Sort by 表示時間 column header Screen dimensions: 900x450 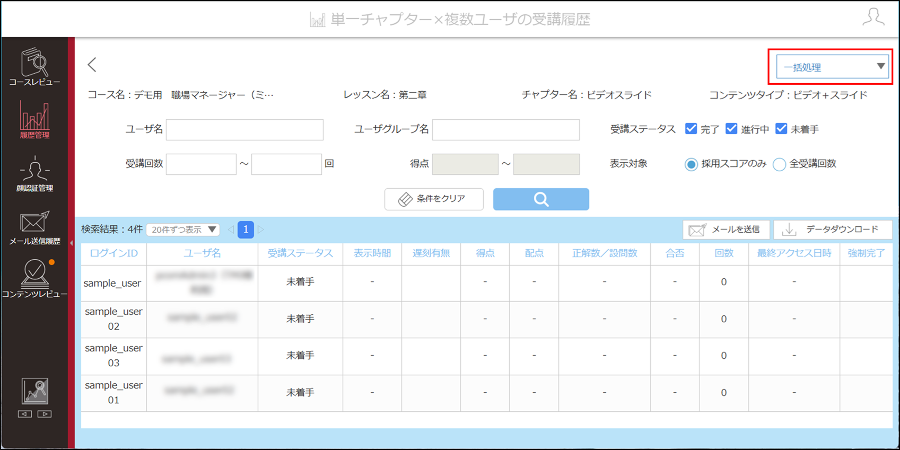pyautogui.click(x=372, y=253)
